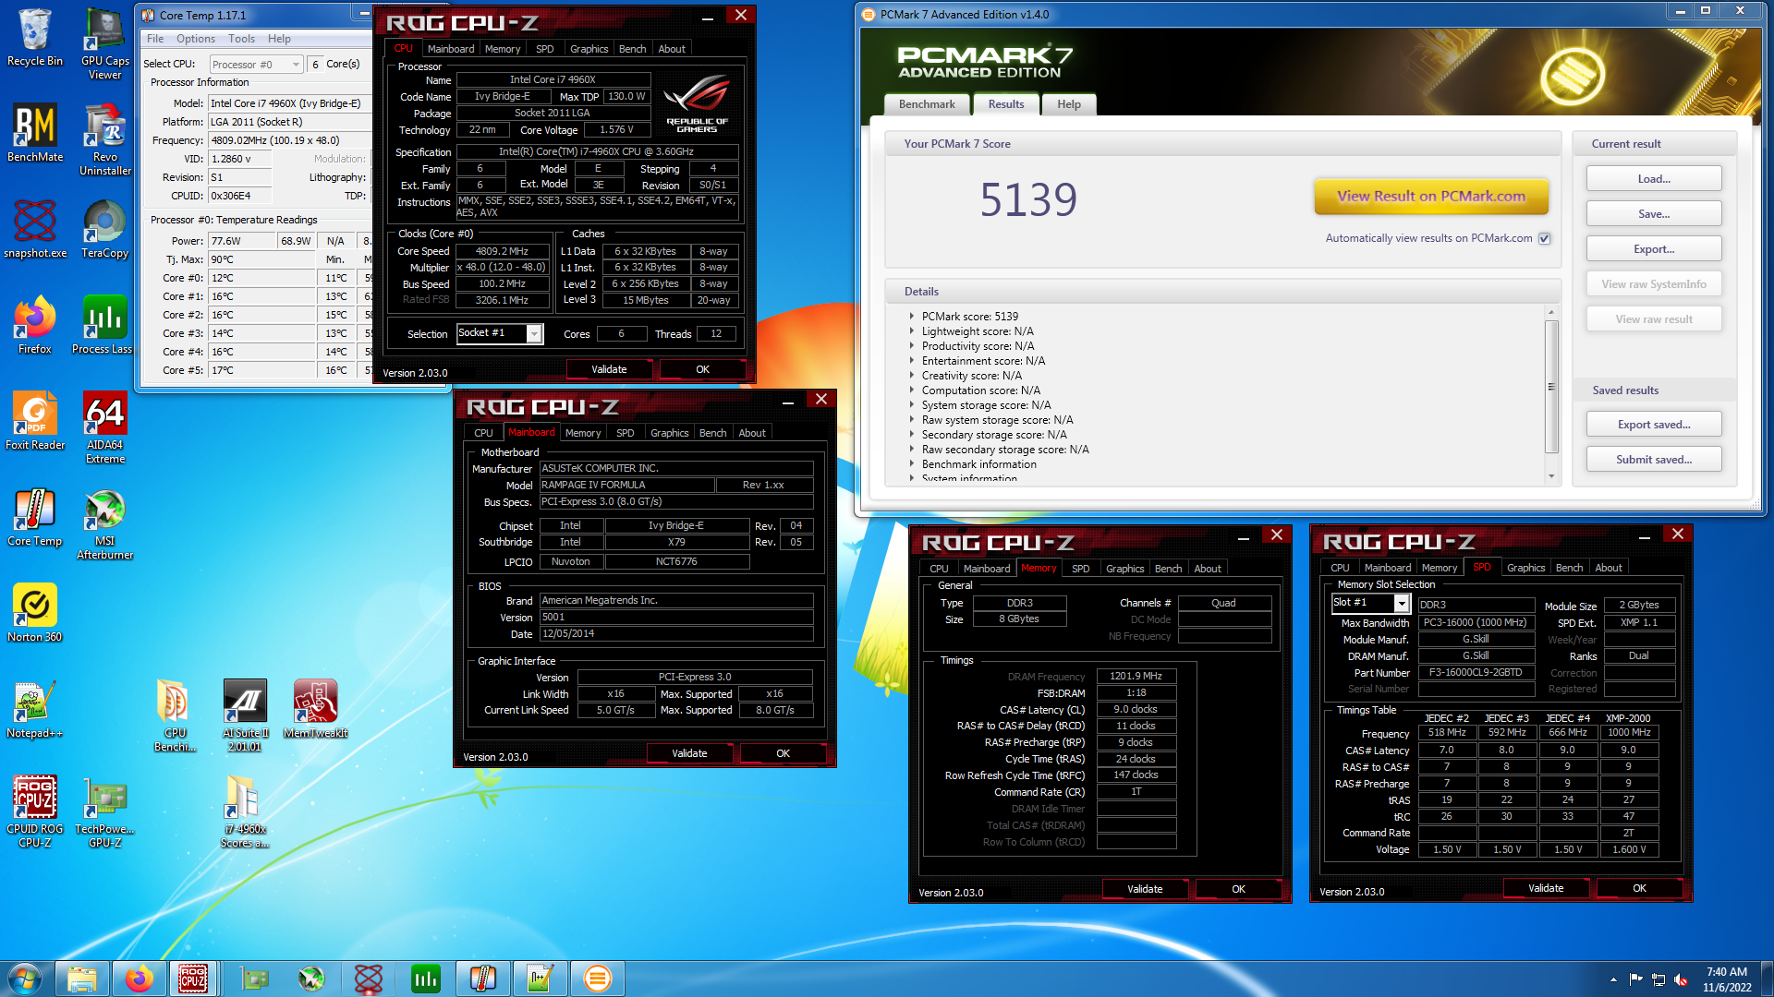Click OK in SPD CPU-Z window
The image size is (1774, 997).
coord(1639,888)
